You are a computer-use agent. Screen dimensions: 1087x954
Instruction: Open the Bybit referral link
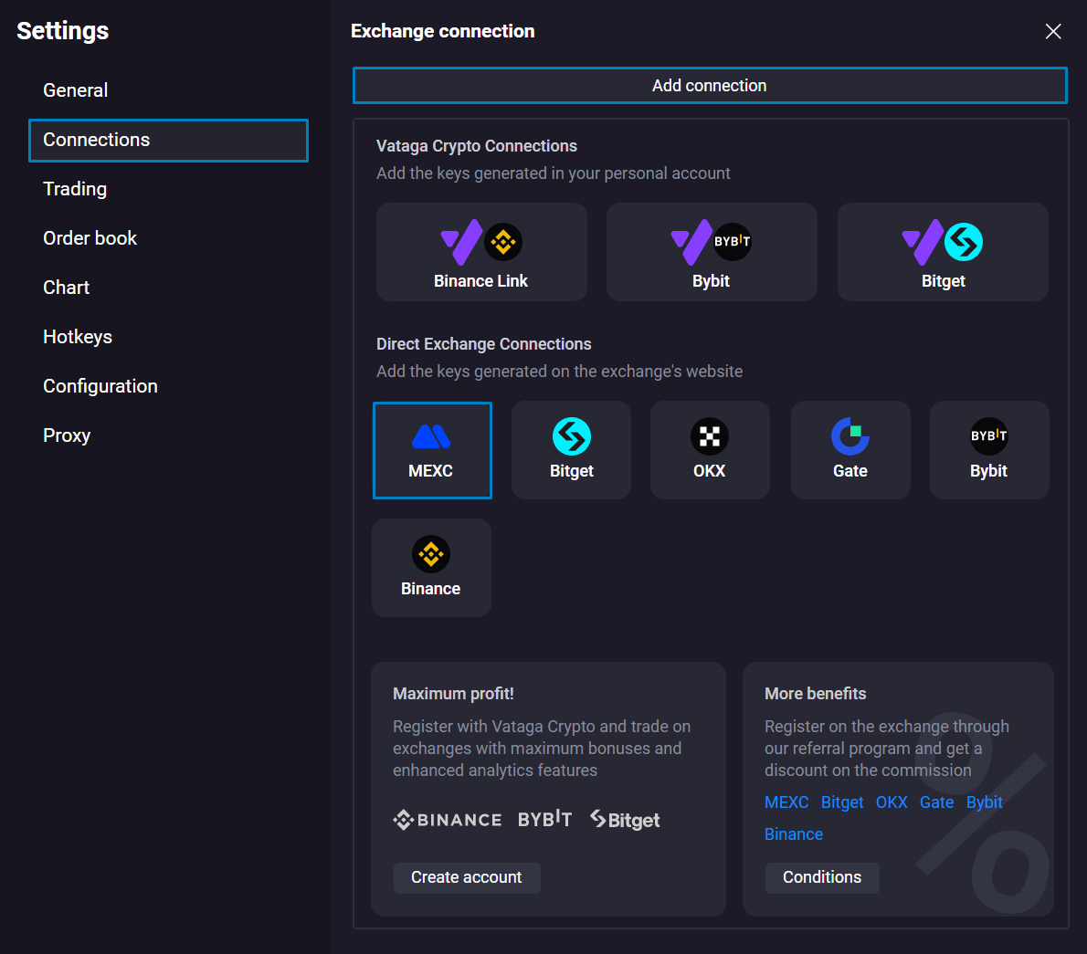[x=984, y=802]
